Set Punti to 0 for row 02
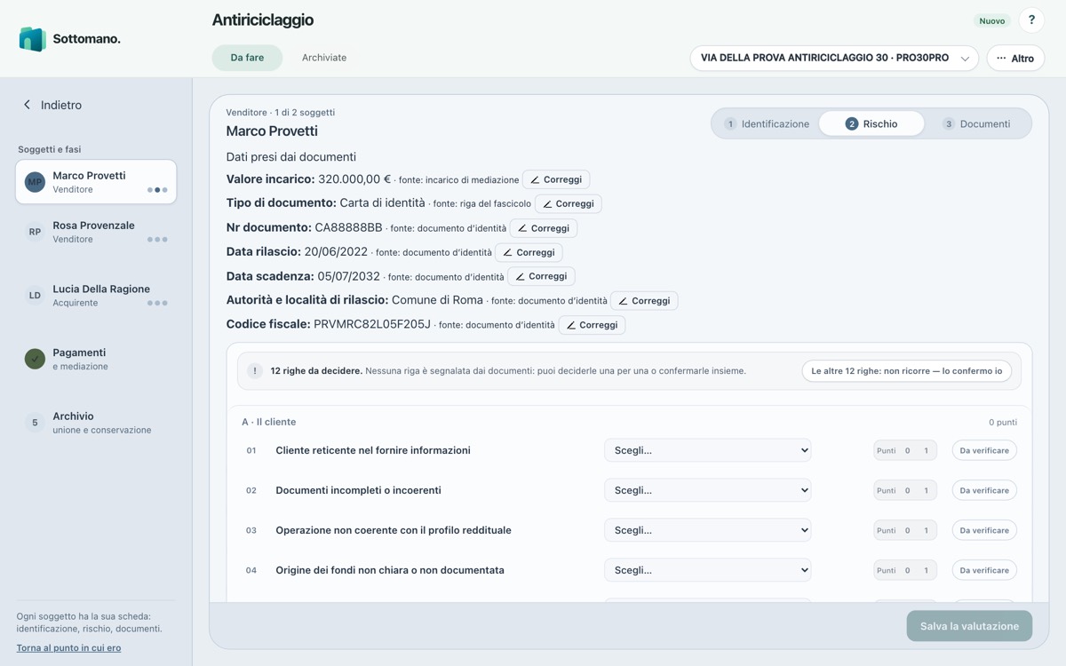This screenshot has height=666, width=1066. coord(907,490)
